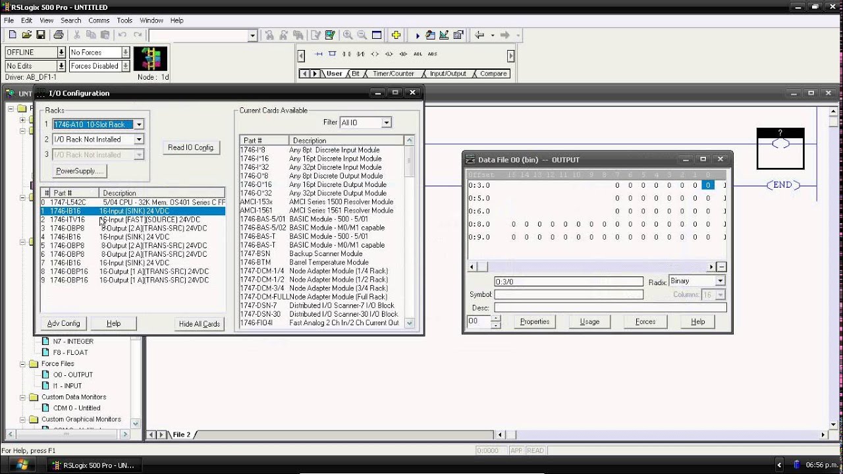Click the Paste toolbar icon
Image resolution: width=843 pixels, height=474 pixels.
click(x=106, y=35)
